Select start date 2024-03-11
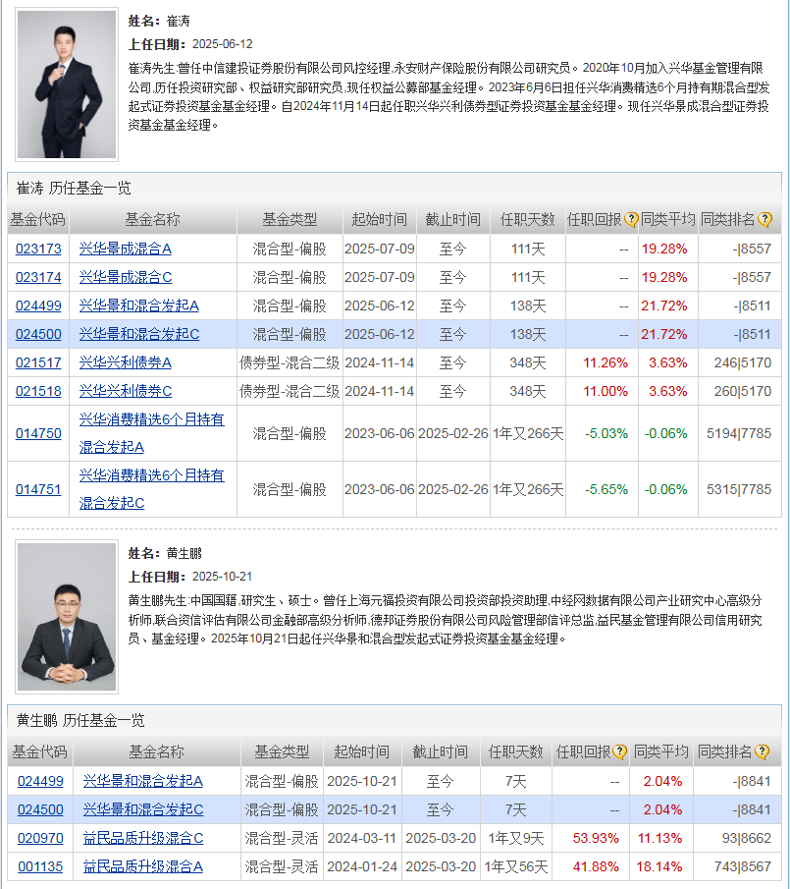 [x=362, y=839]
